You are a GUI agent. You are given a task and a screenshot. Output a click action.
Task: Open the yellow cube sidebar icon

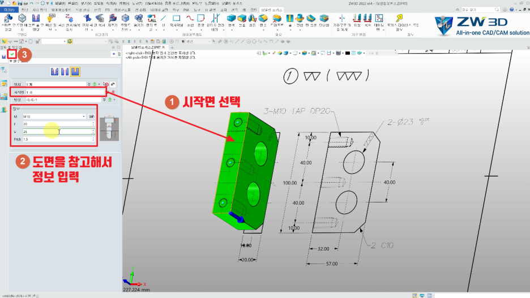[x=4, y=84]
